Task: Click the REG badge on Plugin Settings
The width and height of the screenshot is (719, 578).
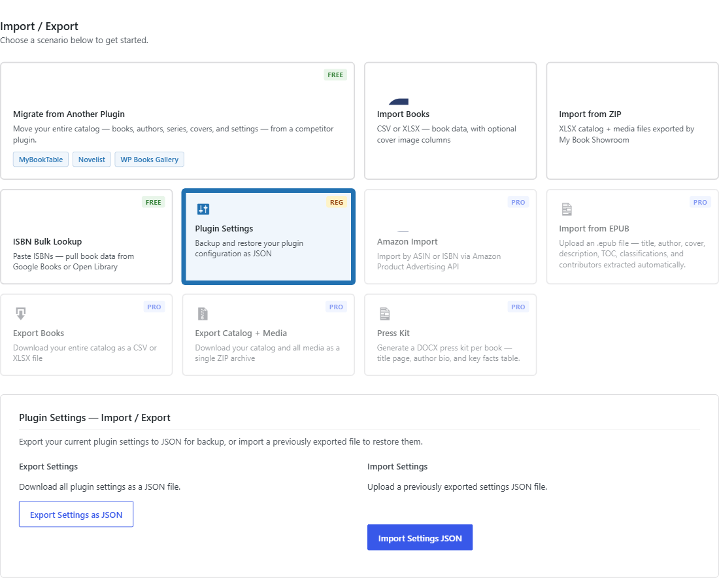Action: (337, 202)
